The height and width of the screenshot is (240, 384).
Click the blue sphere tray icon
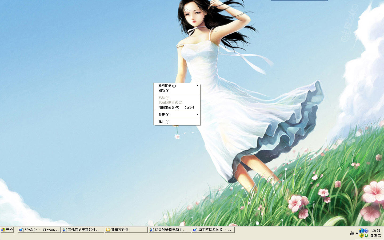(x=366, y=230)
